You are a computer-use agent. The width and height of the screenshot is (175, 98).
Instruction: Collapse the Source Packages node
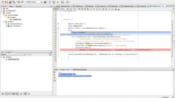click(x=4, y=15)
